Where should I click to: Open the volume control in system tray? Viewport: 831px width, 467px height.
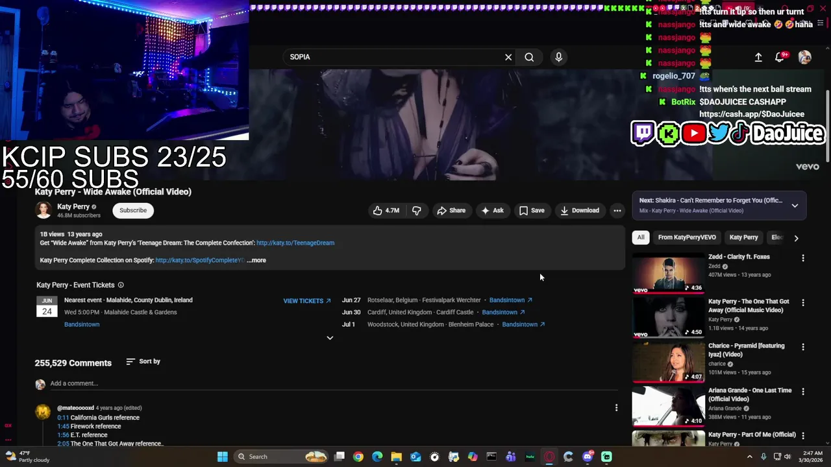click(788, 457)
